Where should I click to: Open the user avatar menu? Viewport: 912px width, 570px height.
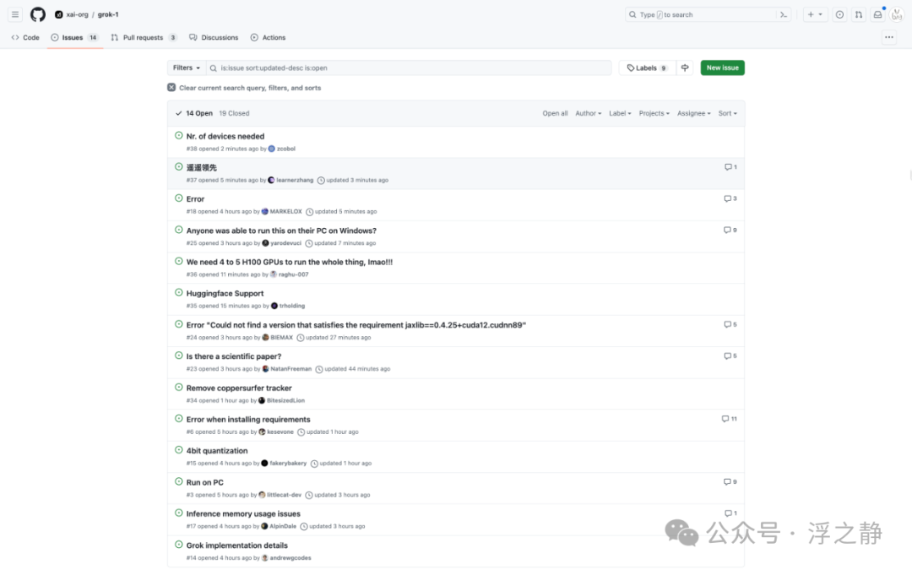(897, 14)
